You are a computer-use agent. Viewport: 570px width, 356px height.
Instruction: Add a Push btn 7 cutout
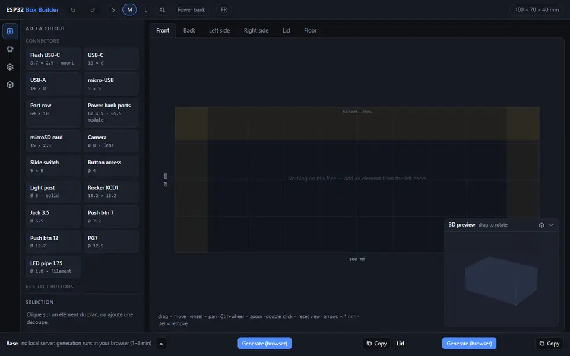[x=111, y=217]
